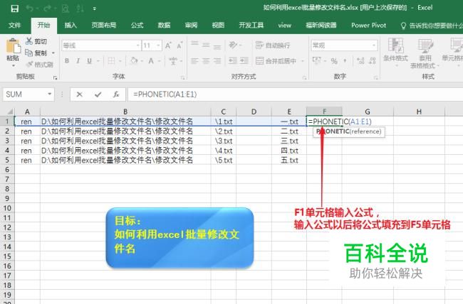Save the workbook with the floppy disk icon

(14, 9)
